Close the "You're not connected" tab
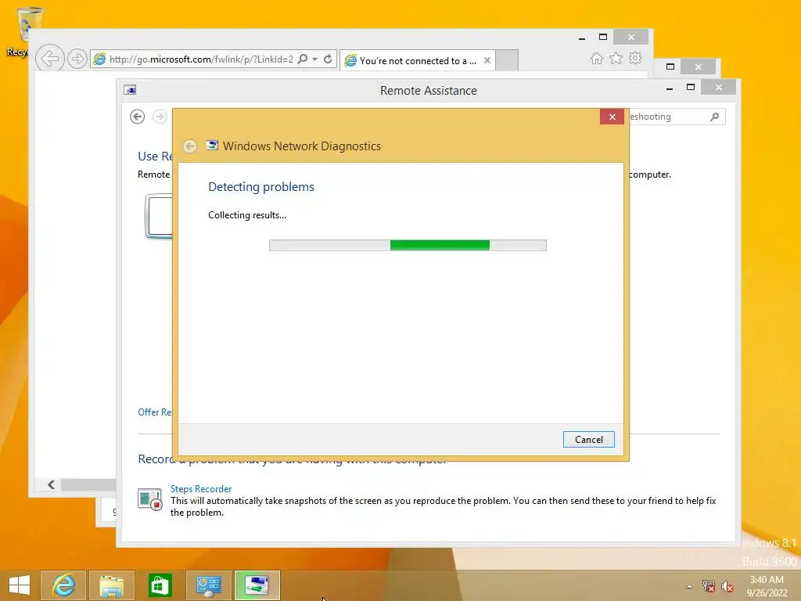 click(487, 60)
